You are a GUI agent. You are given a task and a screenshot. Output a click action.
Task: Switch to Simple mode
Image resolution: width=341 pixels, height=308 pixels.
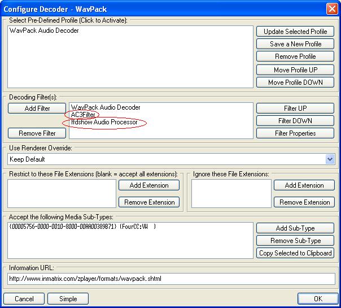click(x=68, y=298)
